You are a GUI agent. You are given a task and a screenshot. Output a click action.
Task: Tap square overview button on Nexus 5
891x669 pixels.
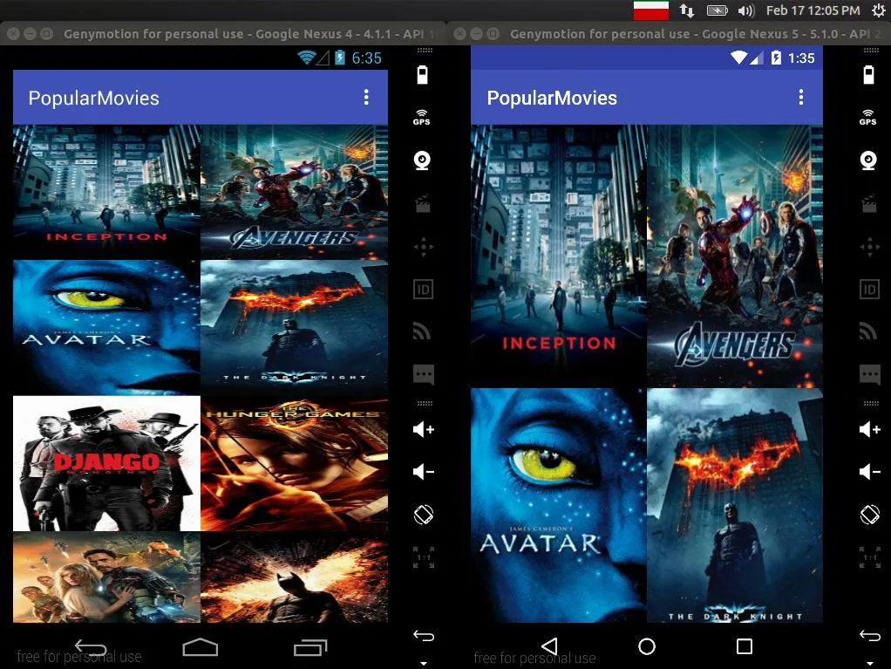pos(745,646)
